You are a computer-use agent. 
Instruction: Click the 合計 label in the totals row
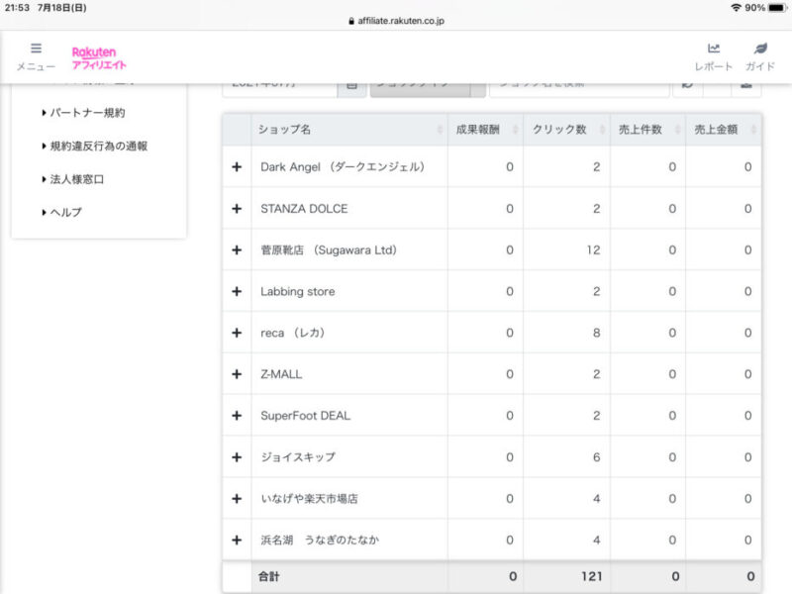click(x=268, y=576)
